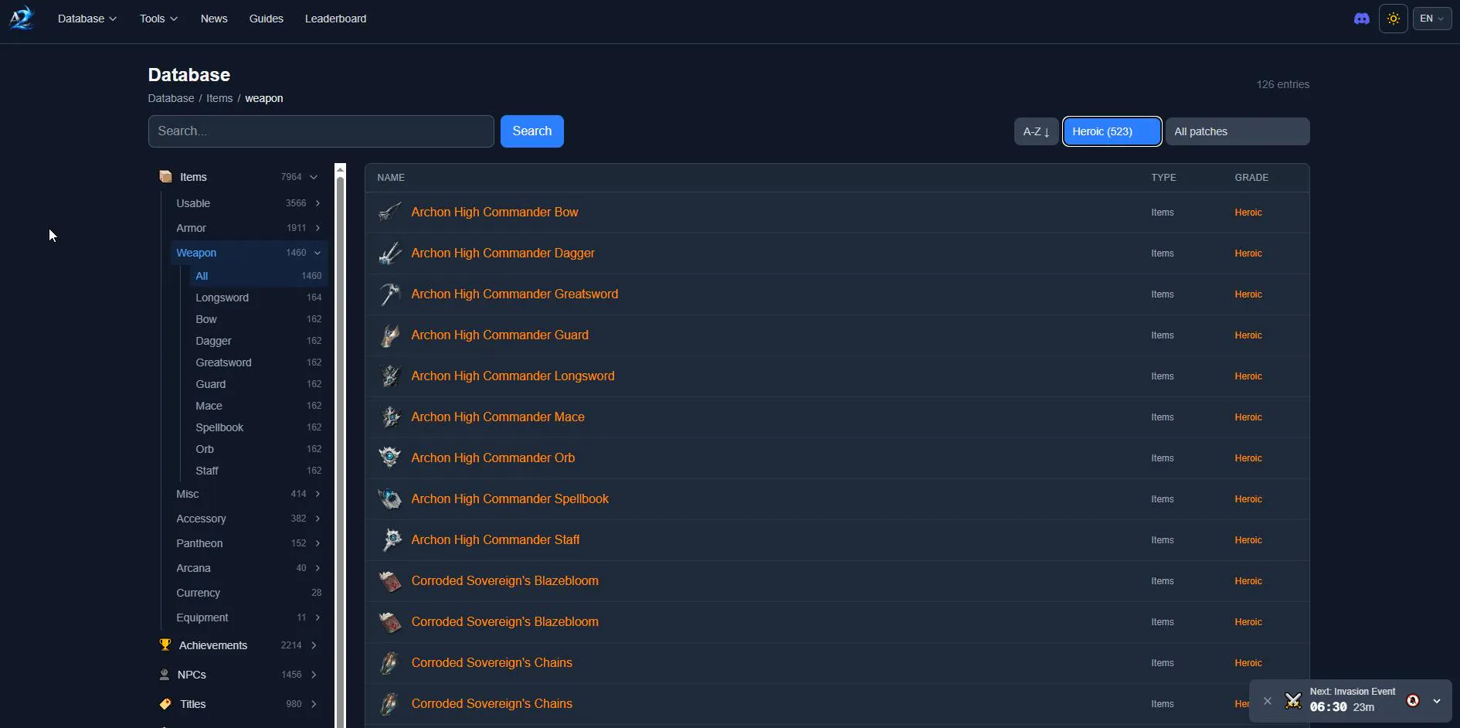Click the NPCs person icon
The width and height of the screenshot is (1460, 728).
point(165,675)
